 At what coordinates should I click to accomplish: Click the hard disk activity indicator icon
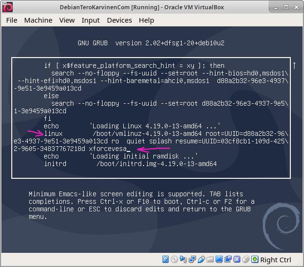pos(166,259)
